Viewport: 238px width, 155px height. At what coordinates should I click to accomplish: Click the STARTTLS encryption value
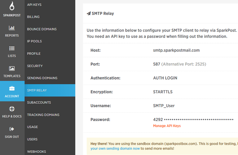click(x=163, y=92)
